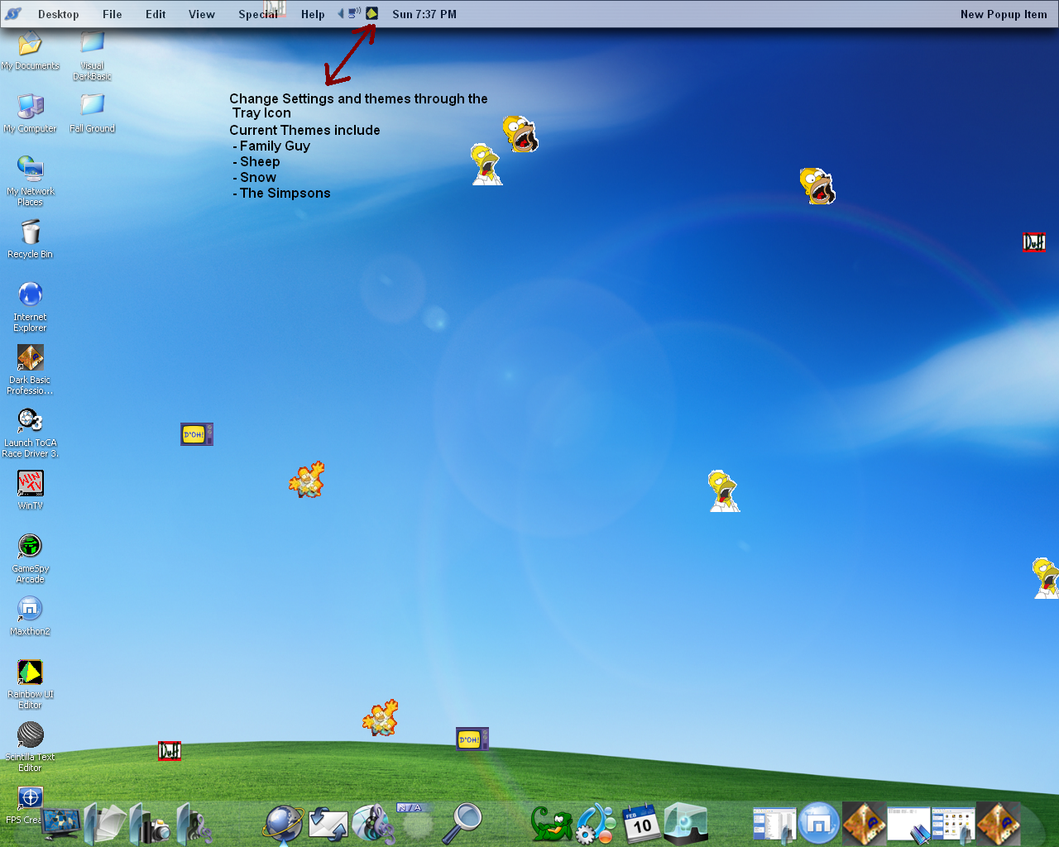Switch to the icon-grid window thumbnail in dock
1059x847 pixels.
point(953,825)
